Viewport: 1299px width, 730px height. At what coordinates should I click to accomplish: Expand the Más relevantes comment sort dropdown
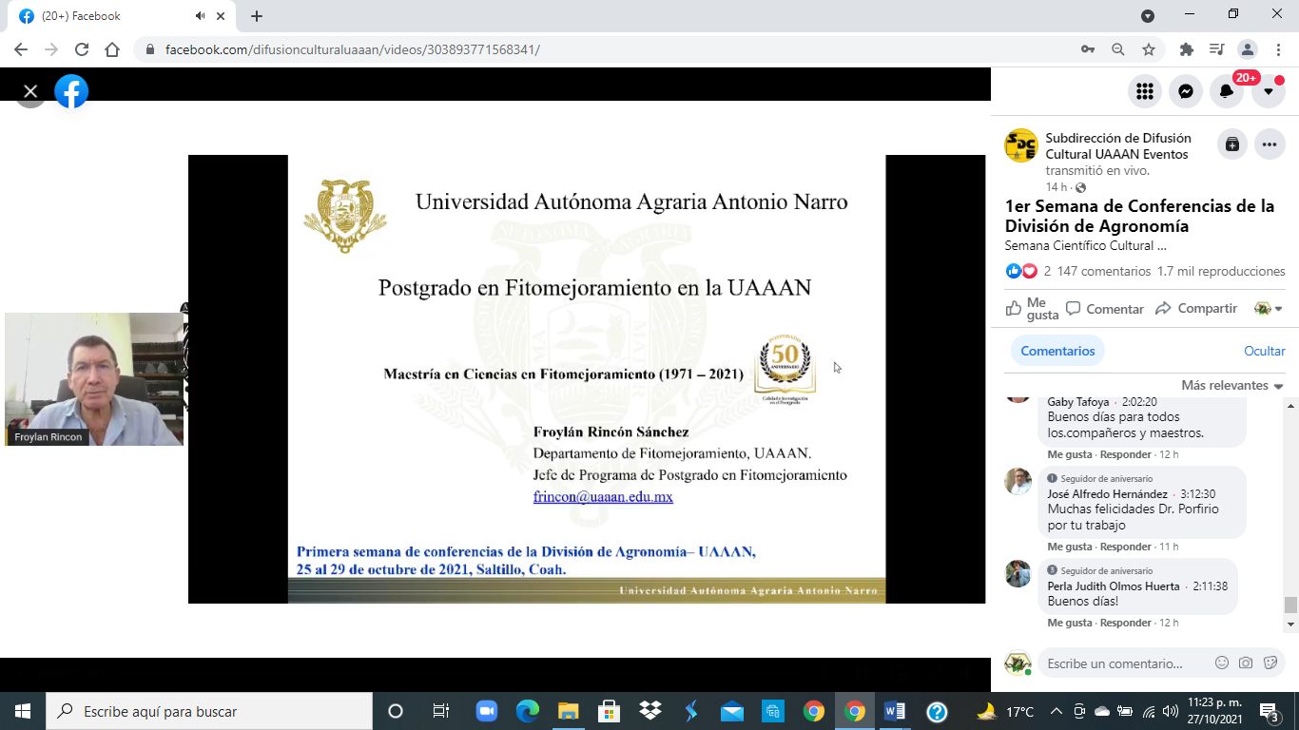1232,385
